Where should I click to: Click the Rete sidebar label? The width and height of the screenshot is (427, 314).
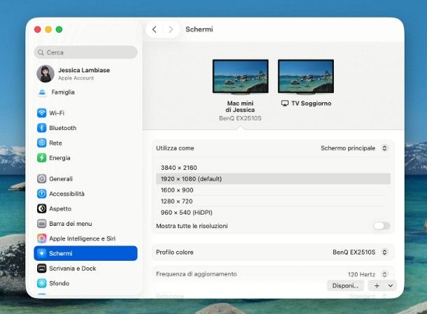pos(55,143)
